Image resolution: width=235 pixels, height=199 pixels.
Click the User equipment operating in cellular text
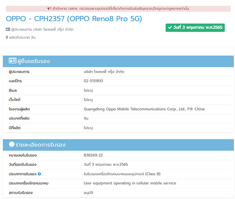[x=130, y=183]
